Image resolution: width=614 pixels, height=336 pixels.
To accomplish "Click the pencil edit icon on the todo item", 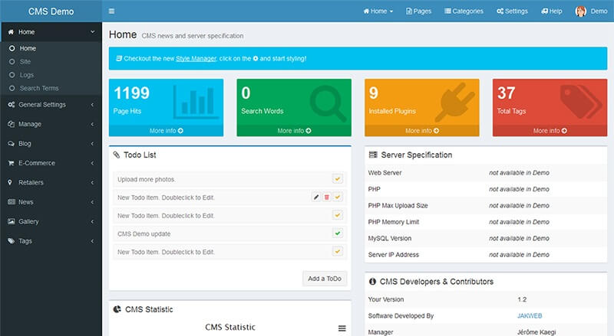I will (316, 197).
